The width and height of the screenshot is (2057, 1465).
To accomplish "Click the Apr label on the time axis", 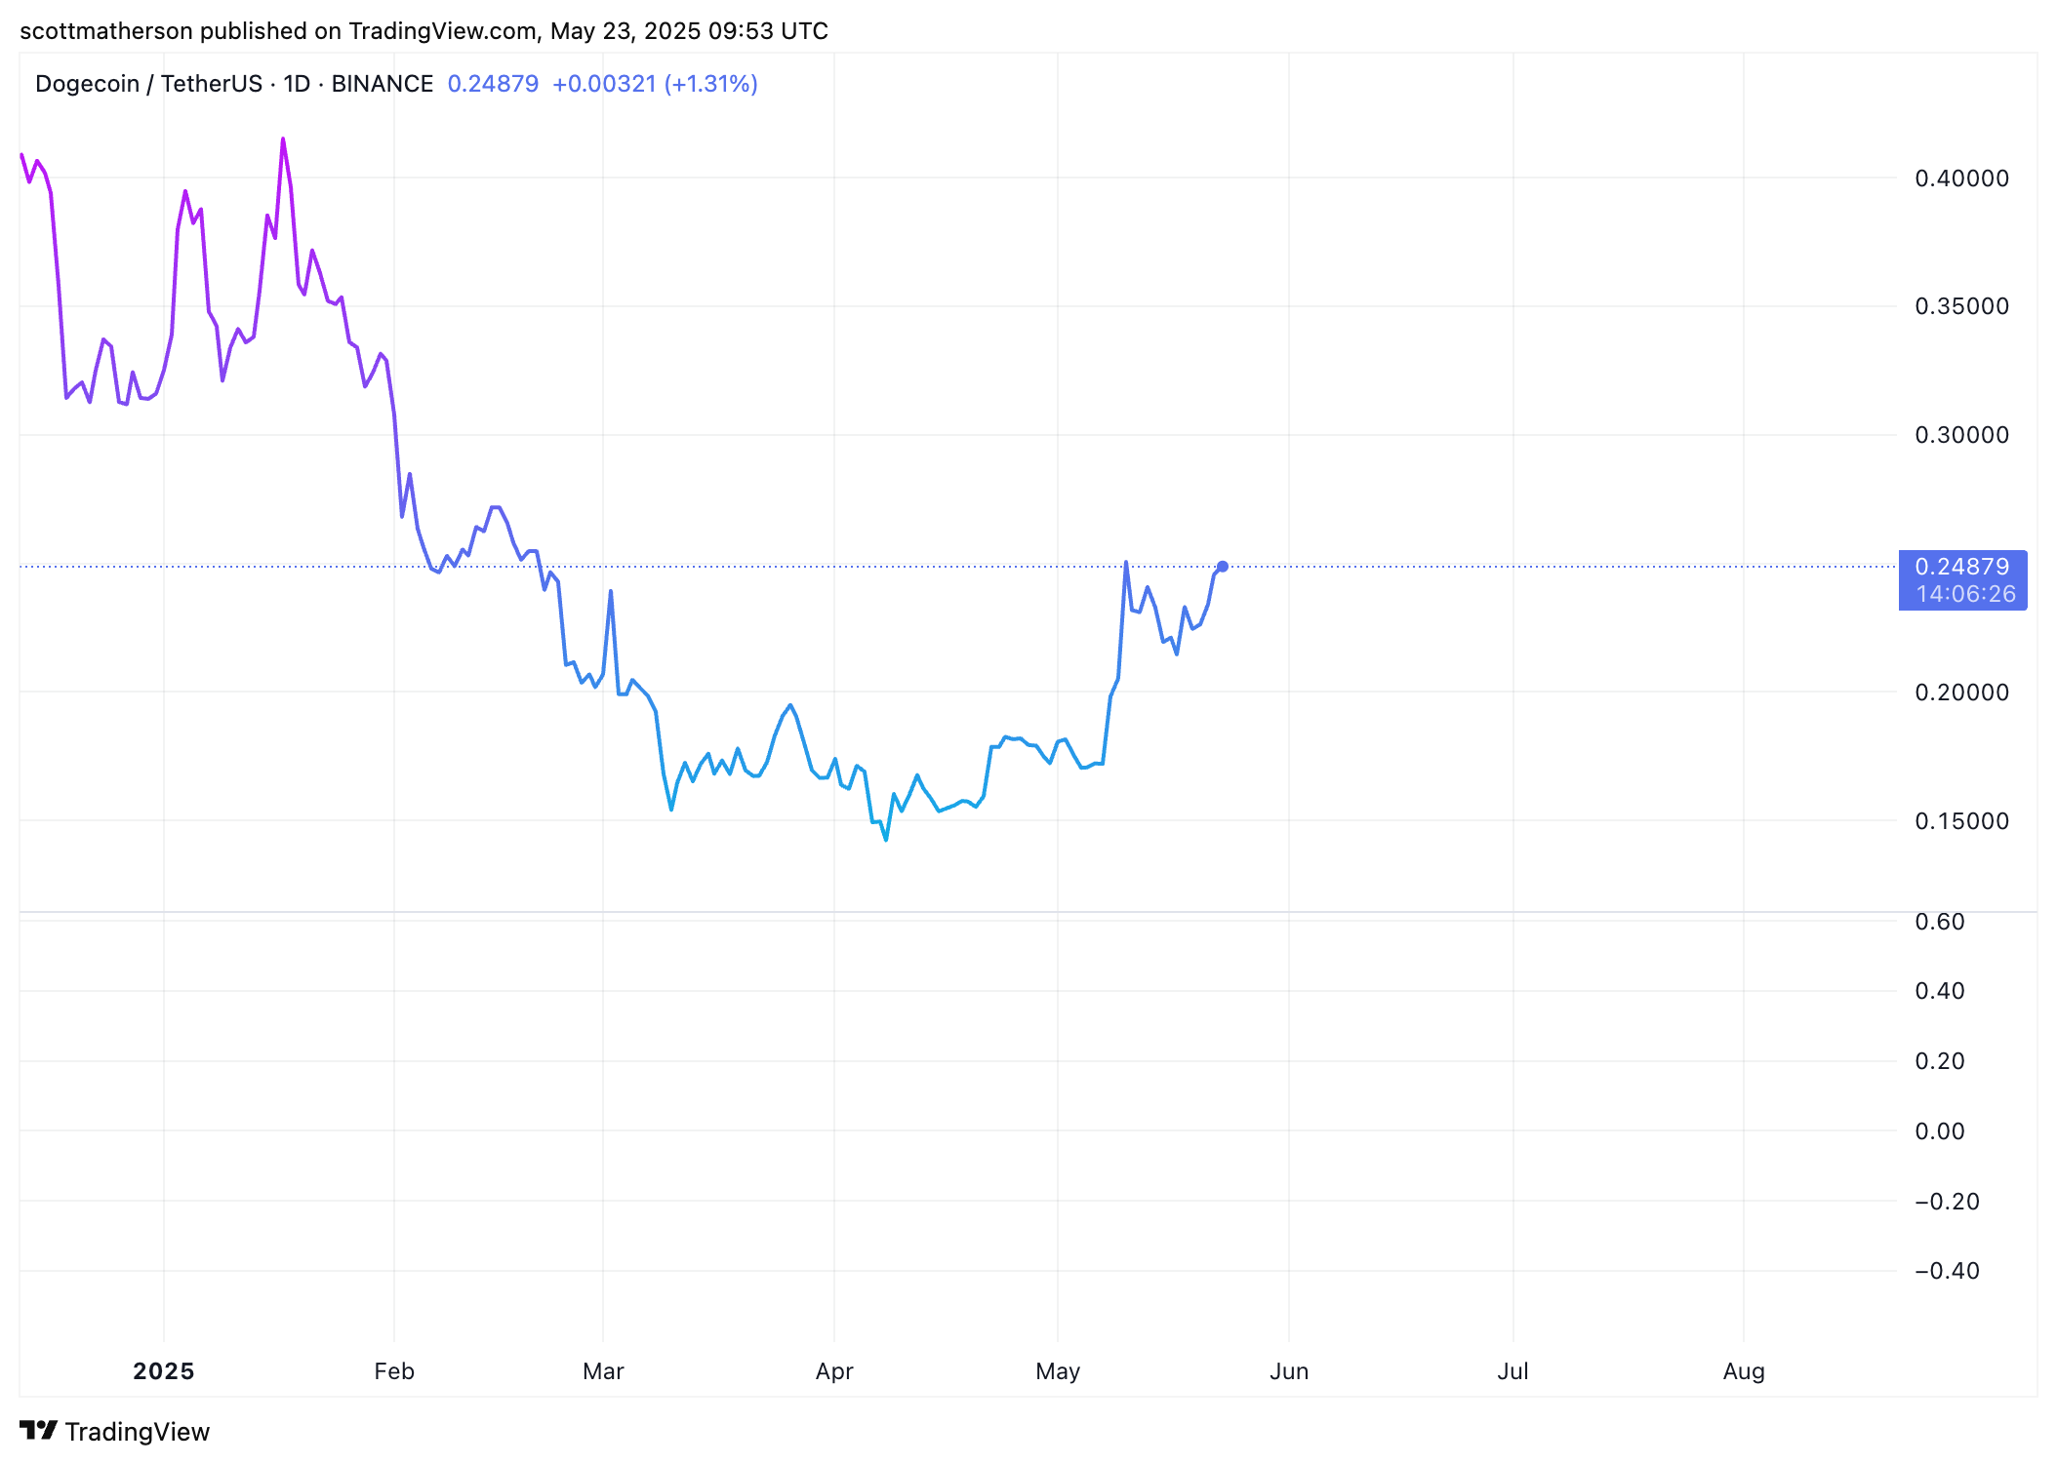I will (834, 1371).
